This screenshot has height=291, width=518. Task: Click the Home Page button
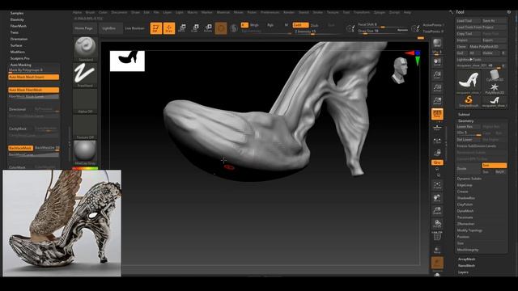[x=84, y=28]
